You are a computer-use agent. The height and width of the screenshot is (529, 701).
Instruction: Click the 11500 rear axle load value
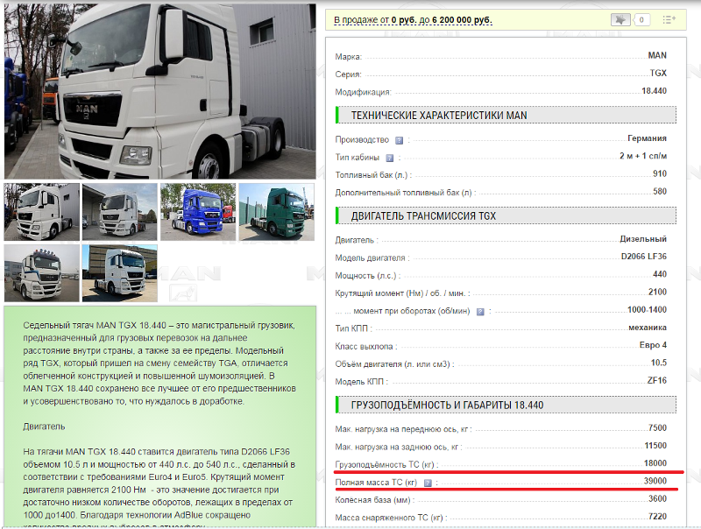[x=655, y=446]
